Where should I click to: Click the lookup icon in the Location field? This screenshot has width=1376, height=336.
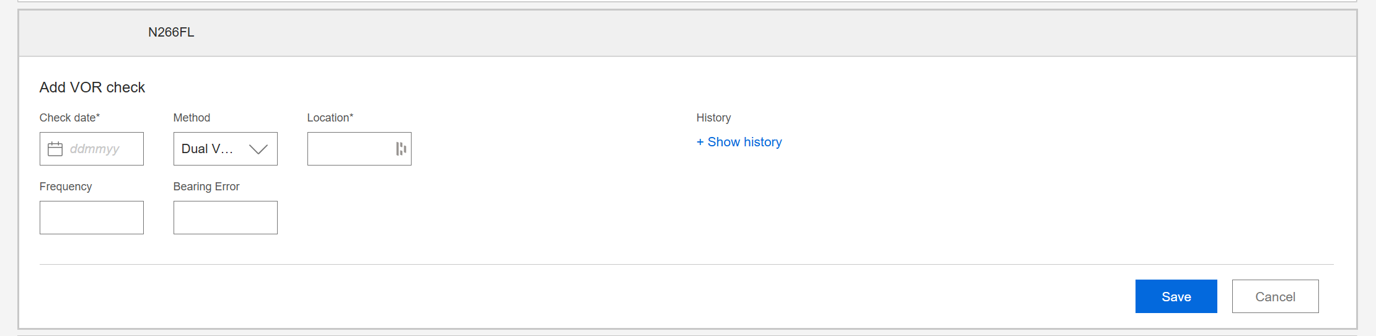point(401,149)
